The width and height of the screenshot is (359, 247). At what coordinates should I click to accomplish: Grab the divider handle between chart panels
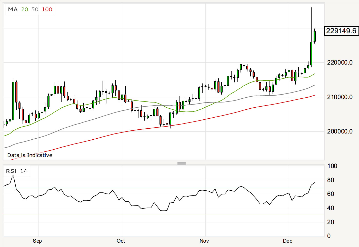coord(182,163)
